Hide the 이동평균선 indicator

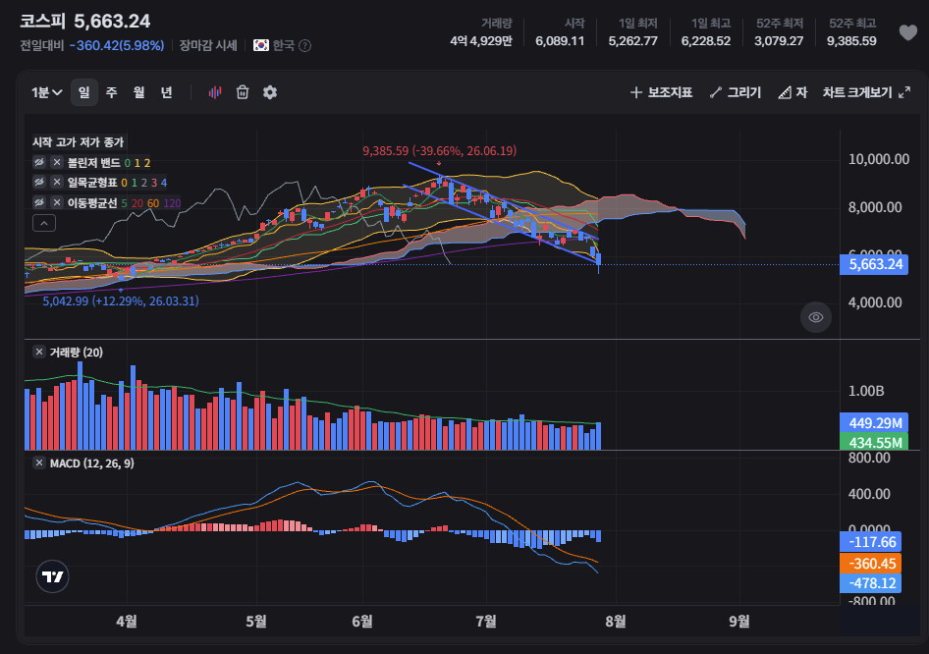tap(39, 202)
